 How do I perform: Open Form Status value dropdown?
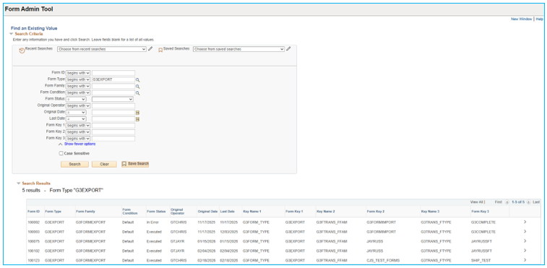[112, 99]
